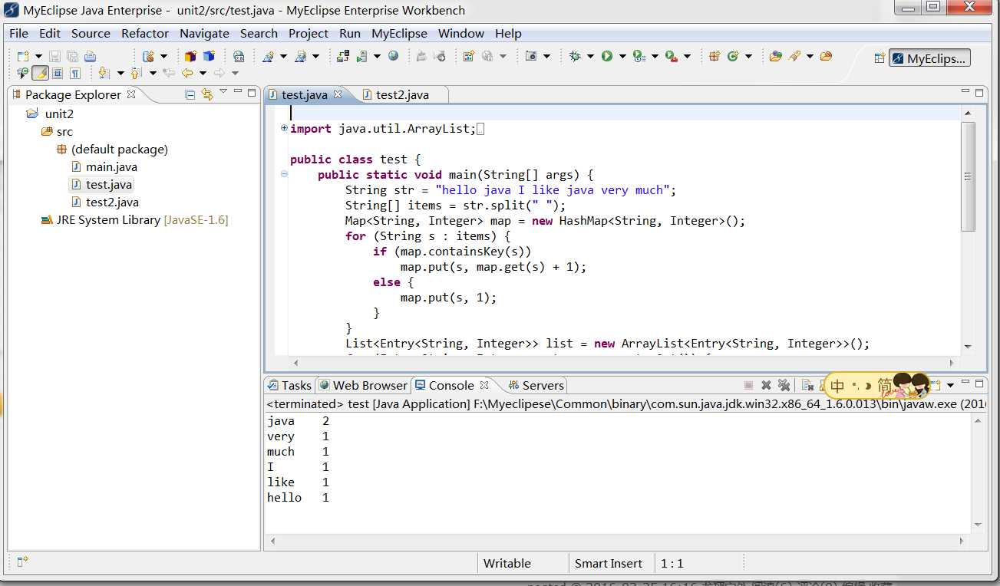
Task: Click the Print icon in toolbar
Action: pyautogui.click(x=91, y=56)
